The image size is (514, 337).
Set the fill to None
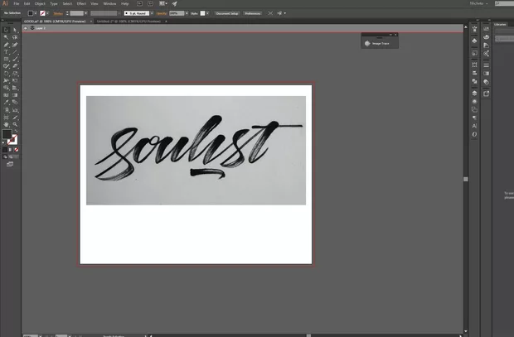coord(16,150)
